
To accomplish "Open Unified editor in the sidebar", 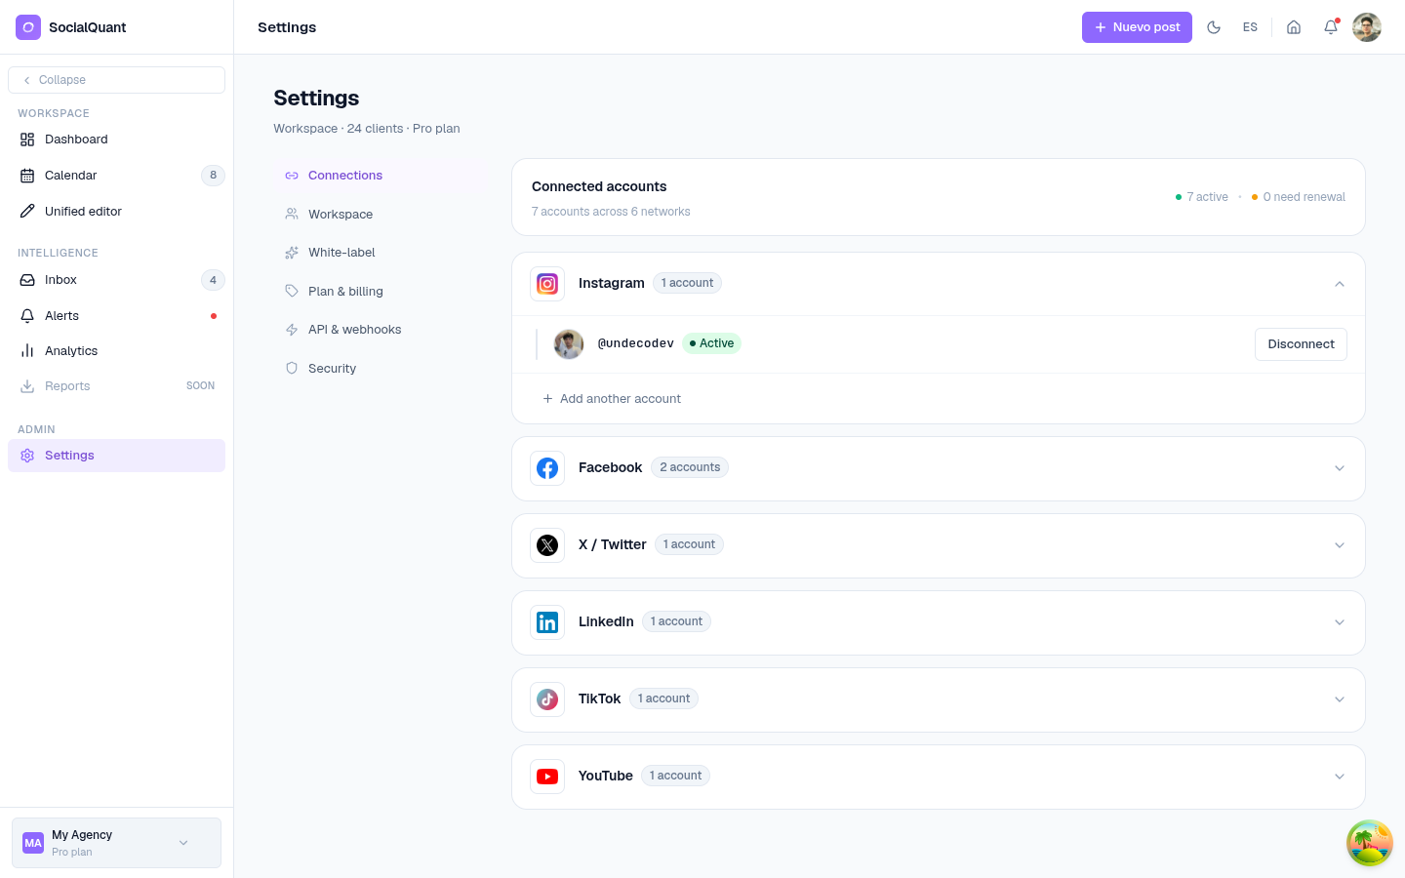I will pyautogui.click(x=116, y=212).
